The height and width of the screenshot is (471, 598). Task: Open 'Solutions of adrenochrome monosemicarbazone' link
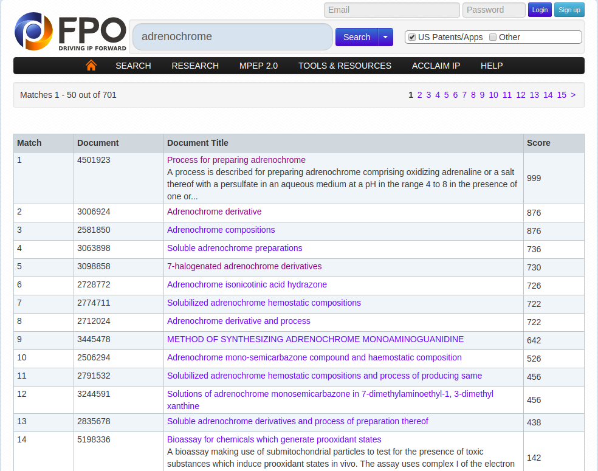(330, 400)
